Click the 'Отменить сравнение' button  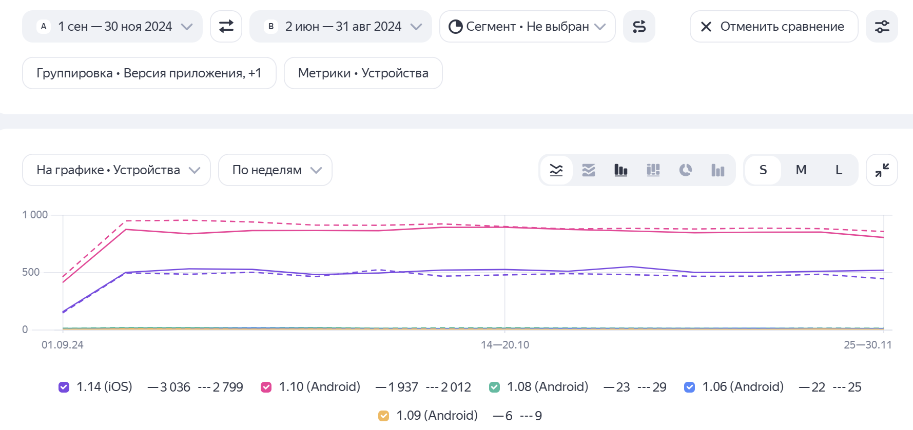pos(773,27)
